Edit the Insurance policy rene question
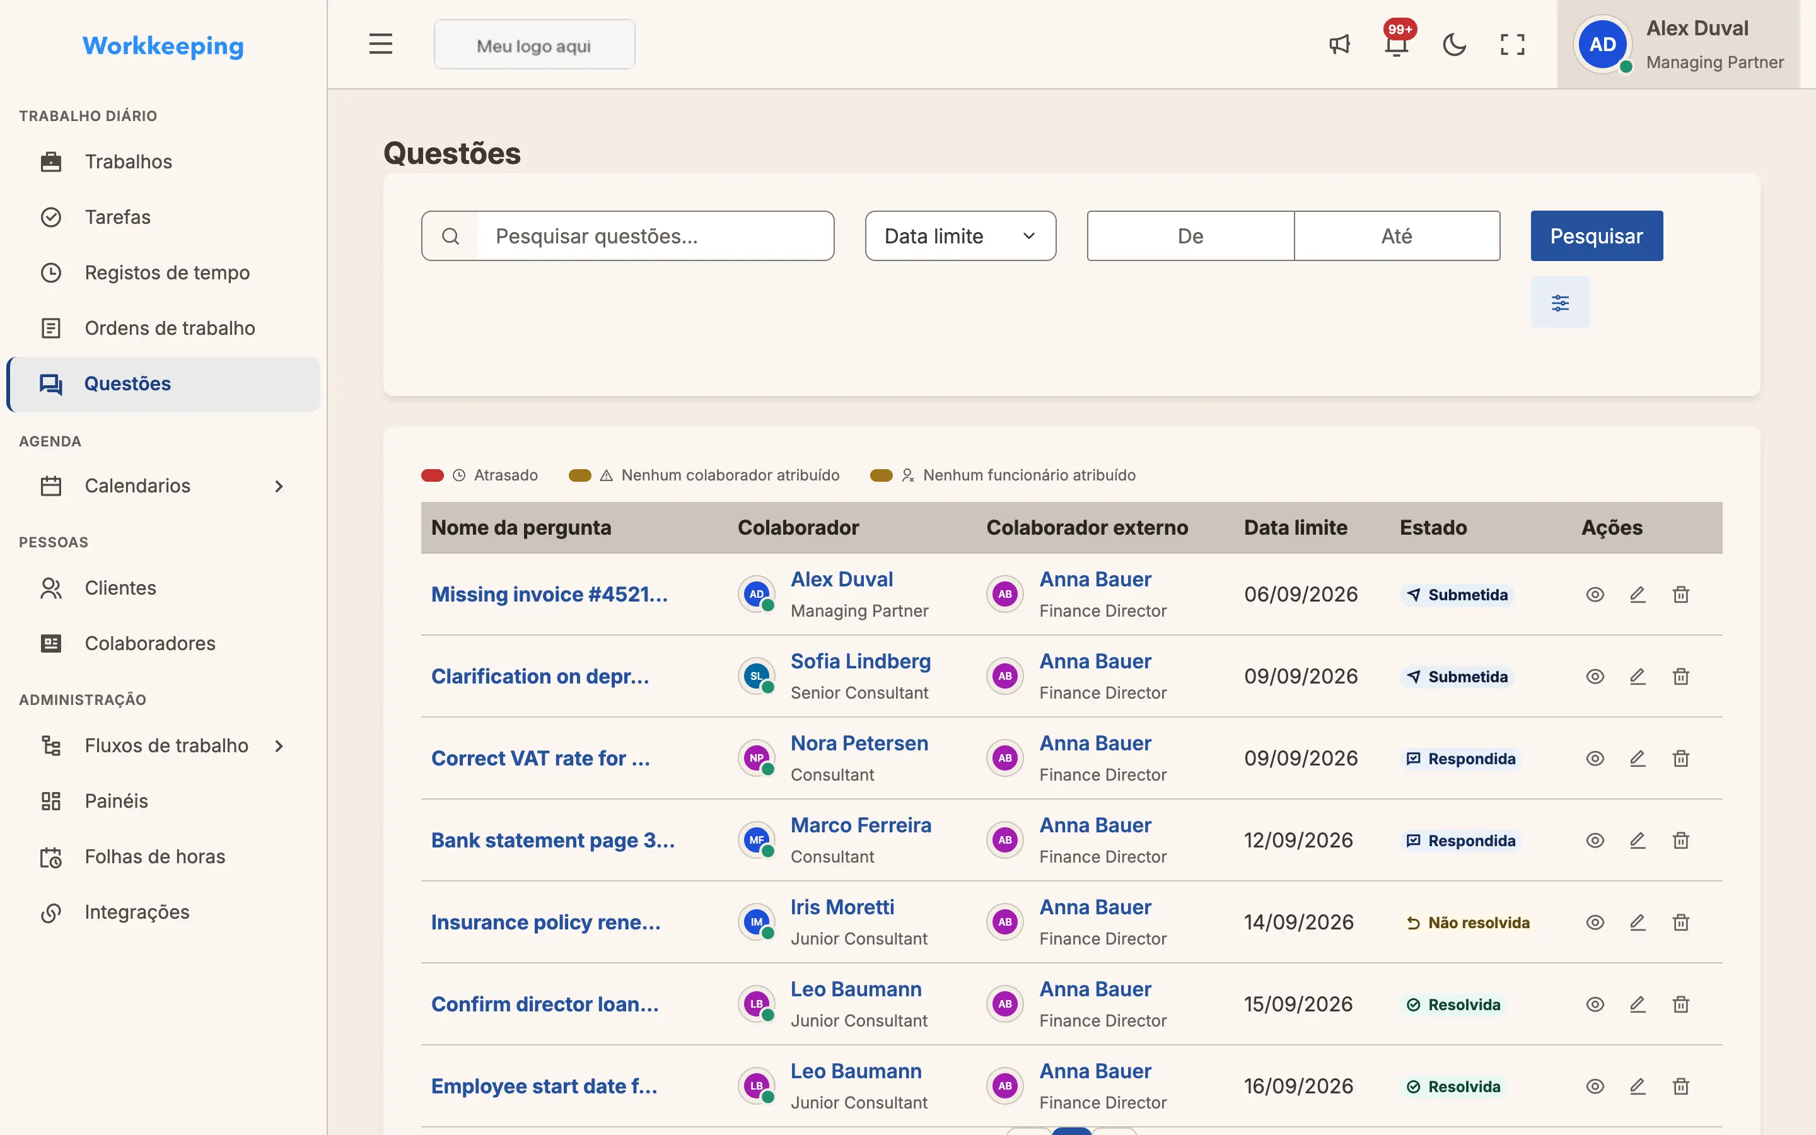 (1638, 922)
